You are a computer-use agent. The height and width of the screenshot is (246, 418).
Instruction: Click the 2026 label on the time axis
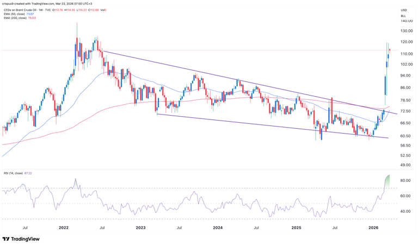click(x=373, y=228)
